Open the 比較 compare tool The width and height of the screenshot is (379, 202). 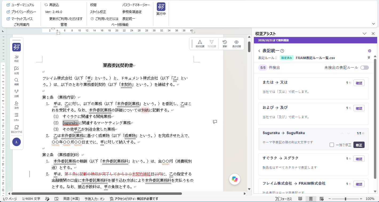17,93
